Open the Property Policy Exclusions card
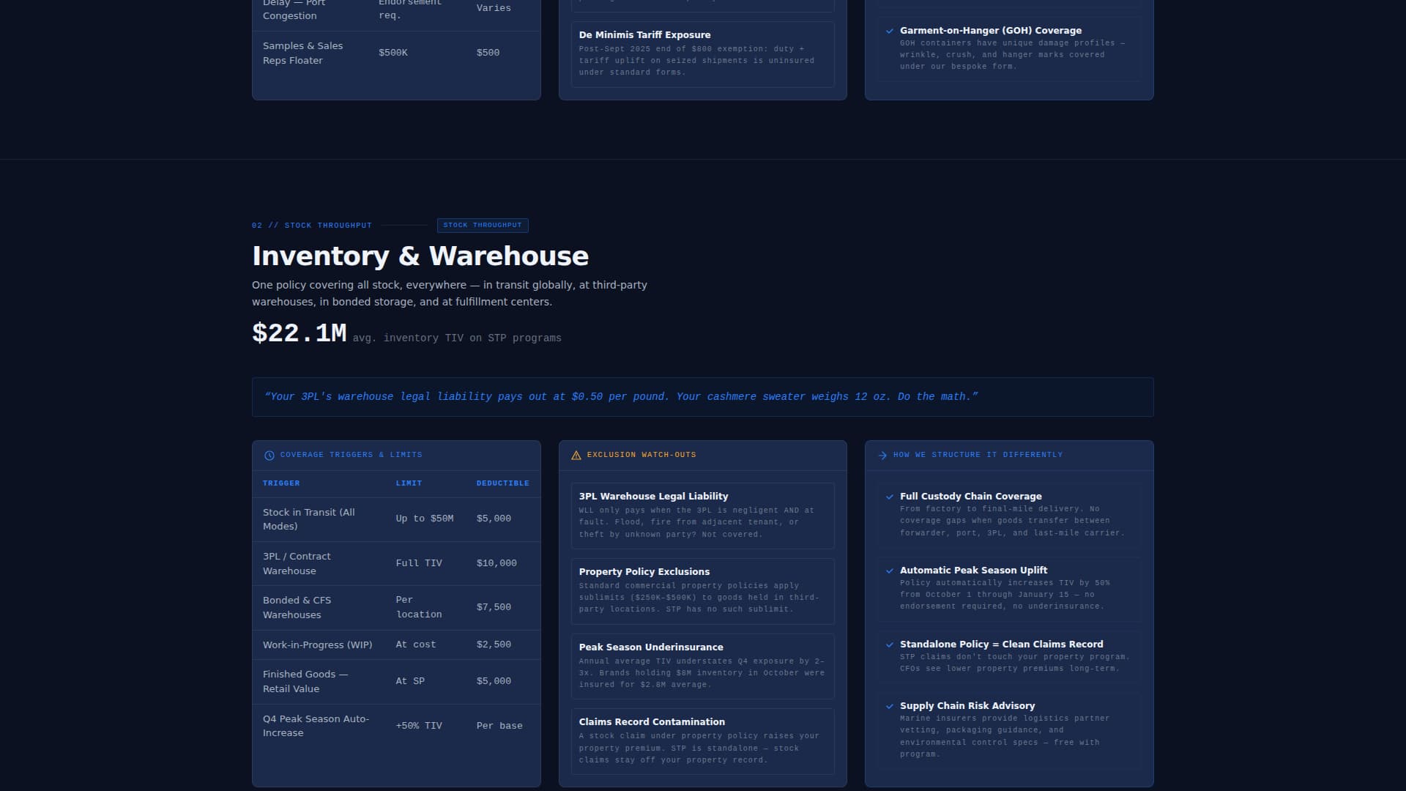The width and height of the screenshot is (1406, 791). (x=703, y=591)
